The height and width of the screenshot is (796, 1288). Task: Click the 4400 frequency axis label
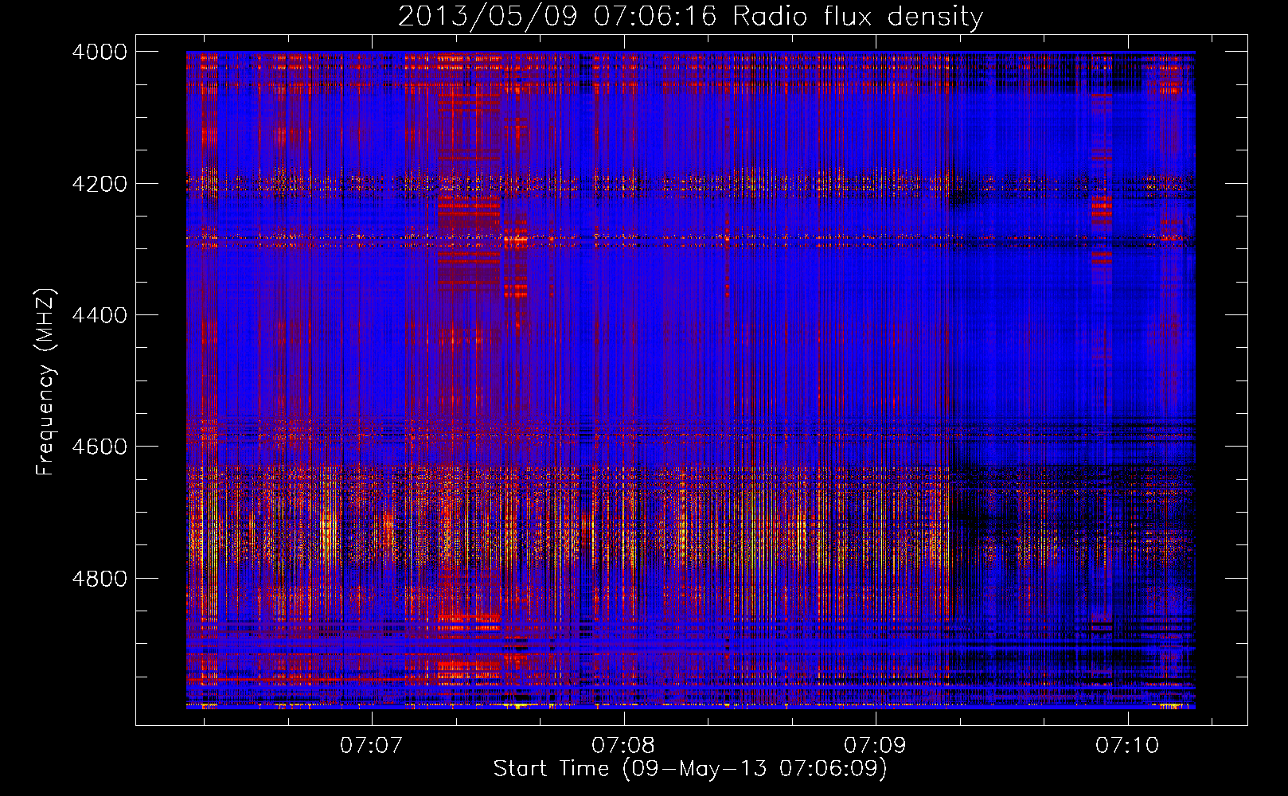point(100,315)
